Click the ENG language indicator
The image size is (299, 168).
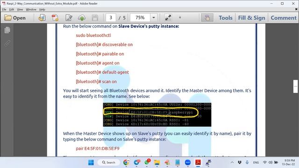256,162
